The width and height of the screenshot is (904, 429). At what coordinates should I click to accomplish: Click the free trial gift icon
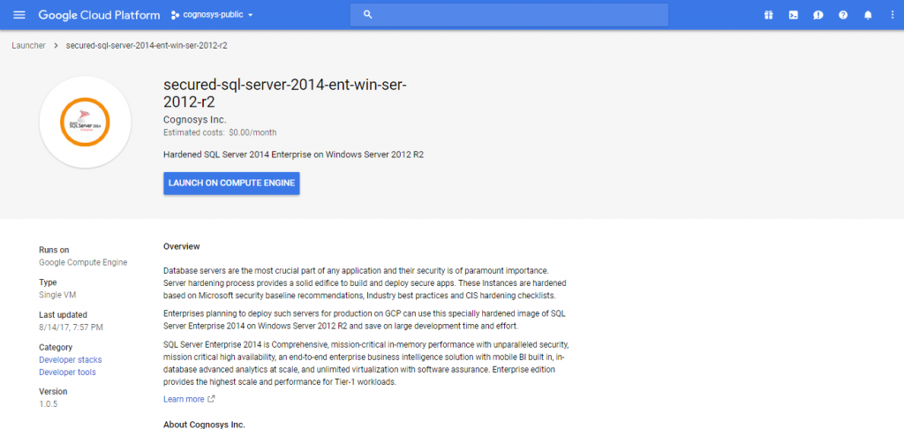click(768, 15)
